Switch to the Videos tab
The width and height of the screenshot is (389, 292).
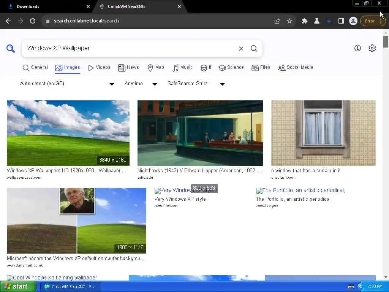[x=99, y=68]
